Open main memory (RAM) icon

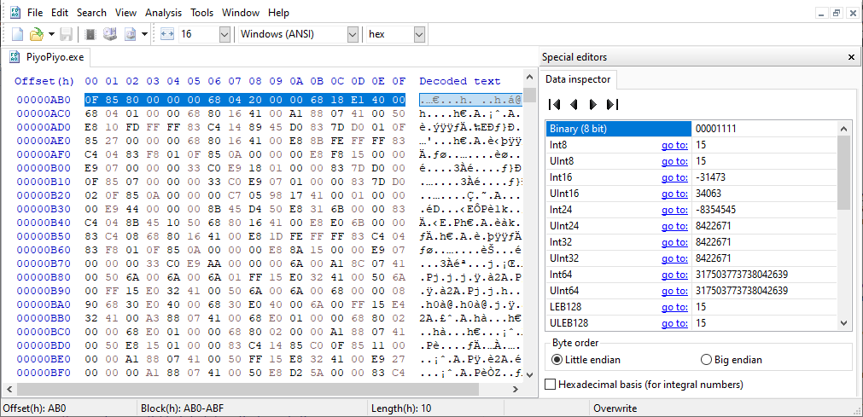(x=90, y=34)
